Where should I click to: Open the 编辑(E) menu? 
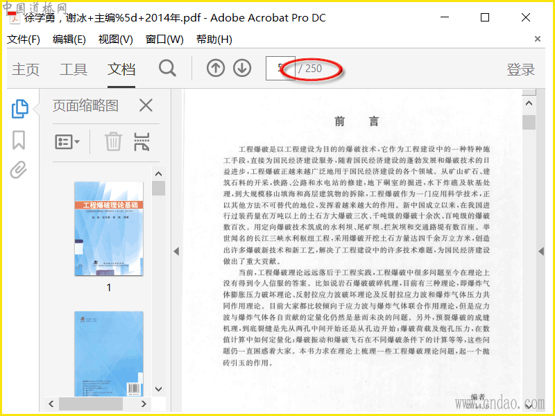pyautogui.click(x=69, y=40)
